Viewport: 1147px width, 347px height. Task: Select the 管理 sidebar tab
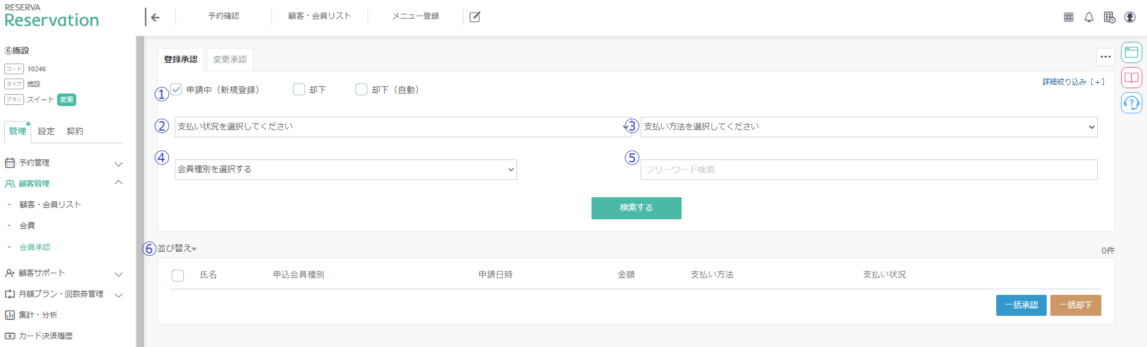[17, 131]
